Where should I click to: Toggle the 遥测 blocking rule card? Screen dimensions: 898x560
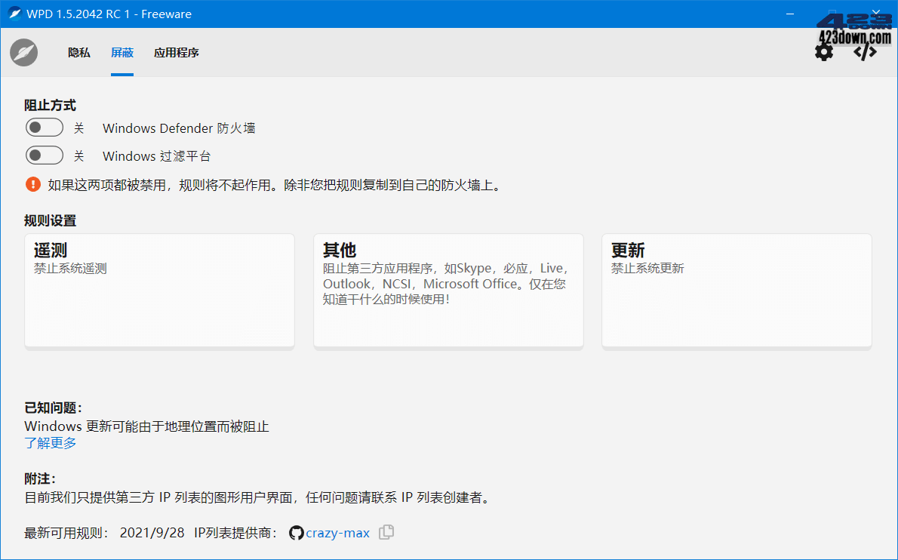tap(159, 291)
